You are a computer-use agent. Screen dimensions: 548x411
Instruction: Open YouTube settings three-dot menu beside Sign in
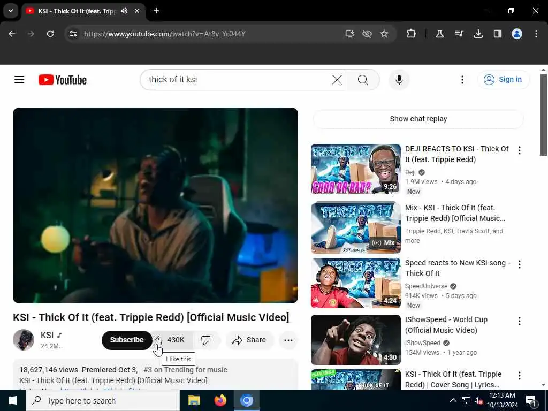462,80
